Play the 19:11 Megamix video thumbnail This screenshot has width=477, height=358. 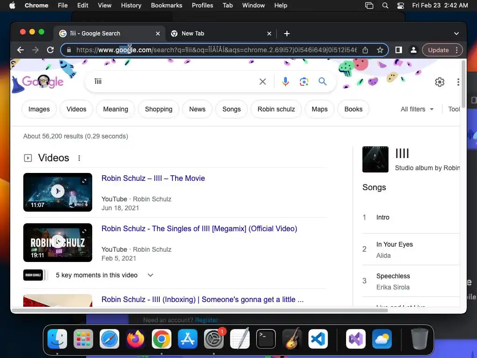click(x=58, y=242)
